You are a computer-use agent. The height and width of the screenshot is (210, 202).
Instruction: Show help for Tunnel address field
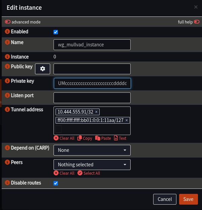[7, 110]
